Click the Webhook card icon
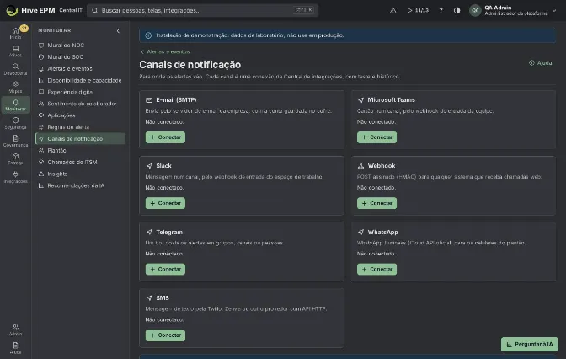Screen dimensions: 566x359 point(360,166)
